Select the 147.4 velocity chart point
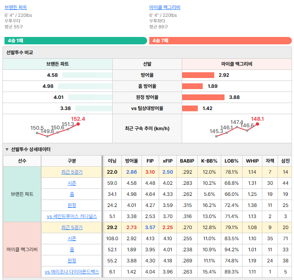Viewport: 294px width, 280px height. coord(237,127)
